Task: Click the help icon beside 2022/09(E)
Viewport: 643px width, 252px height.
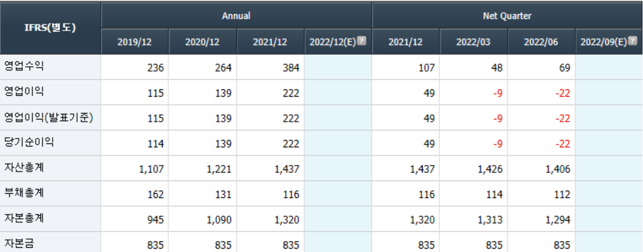Action: pyautogui.click(x=633, y=41)
